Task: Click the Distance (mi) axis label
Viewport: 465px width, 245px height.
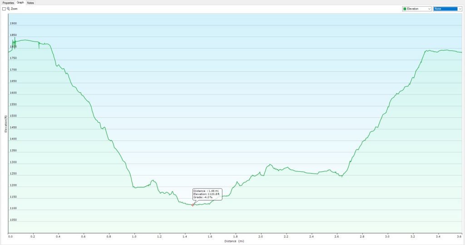Action: click(234, 241)
